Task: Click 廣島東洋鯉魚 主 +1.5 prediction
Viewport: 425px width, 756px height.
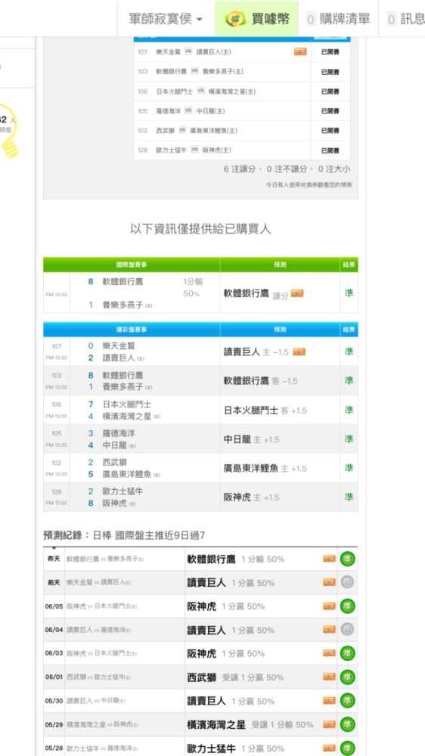Action: coord(265,469)
